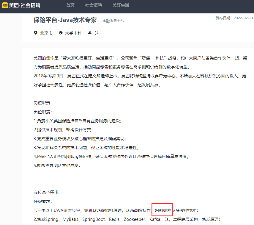Click the paragraph starting 美团的使命是
The height and width of the screenshot is (225, 254).
[x=140, y=62]
